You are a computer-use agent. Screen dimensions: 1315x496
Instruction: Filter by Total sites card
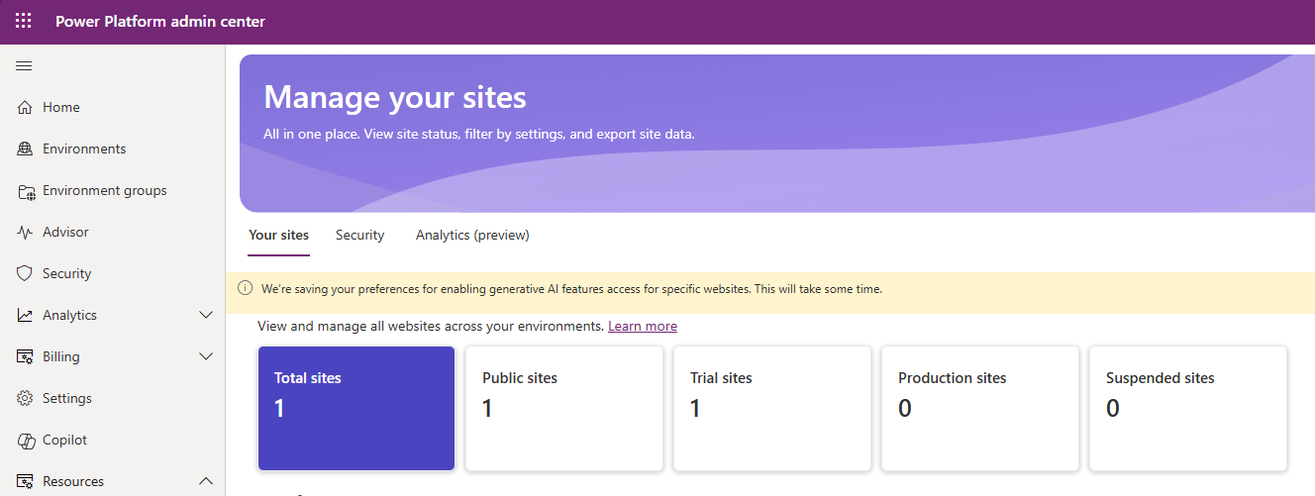pyautogui.click(x=356, y=408)
